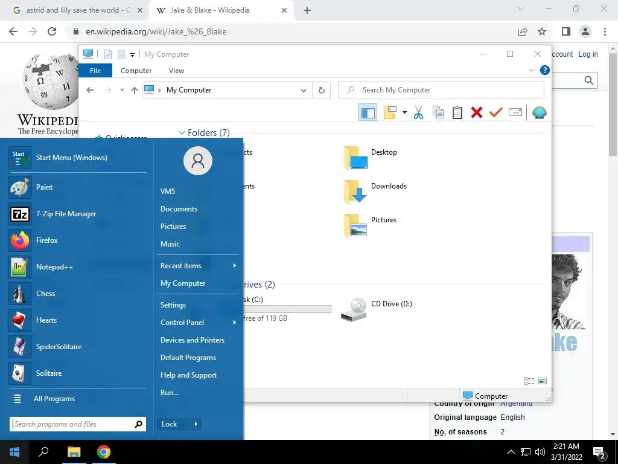Click the Windows Start button on taskbar
Viewport: 618px width, 464px height.
coord(14,452)
